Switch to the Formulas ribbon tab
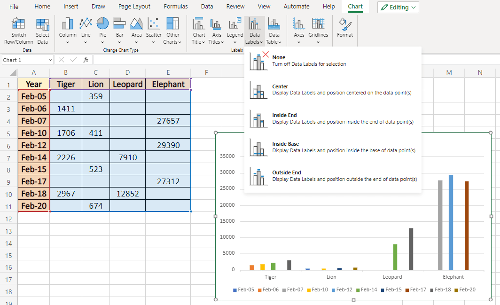Image resolution: width=500 pixels, height=305 pixels. click(x=176, y=6)
